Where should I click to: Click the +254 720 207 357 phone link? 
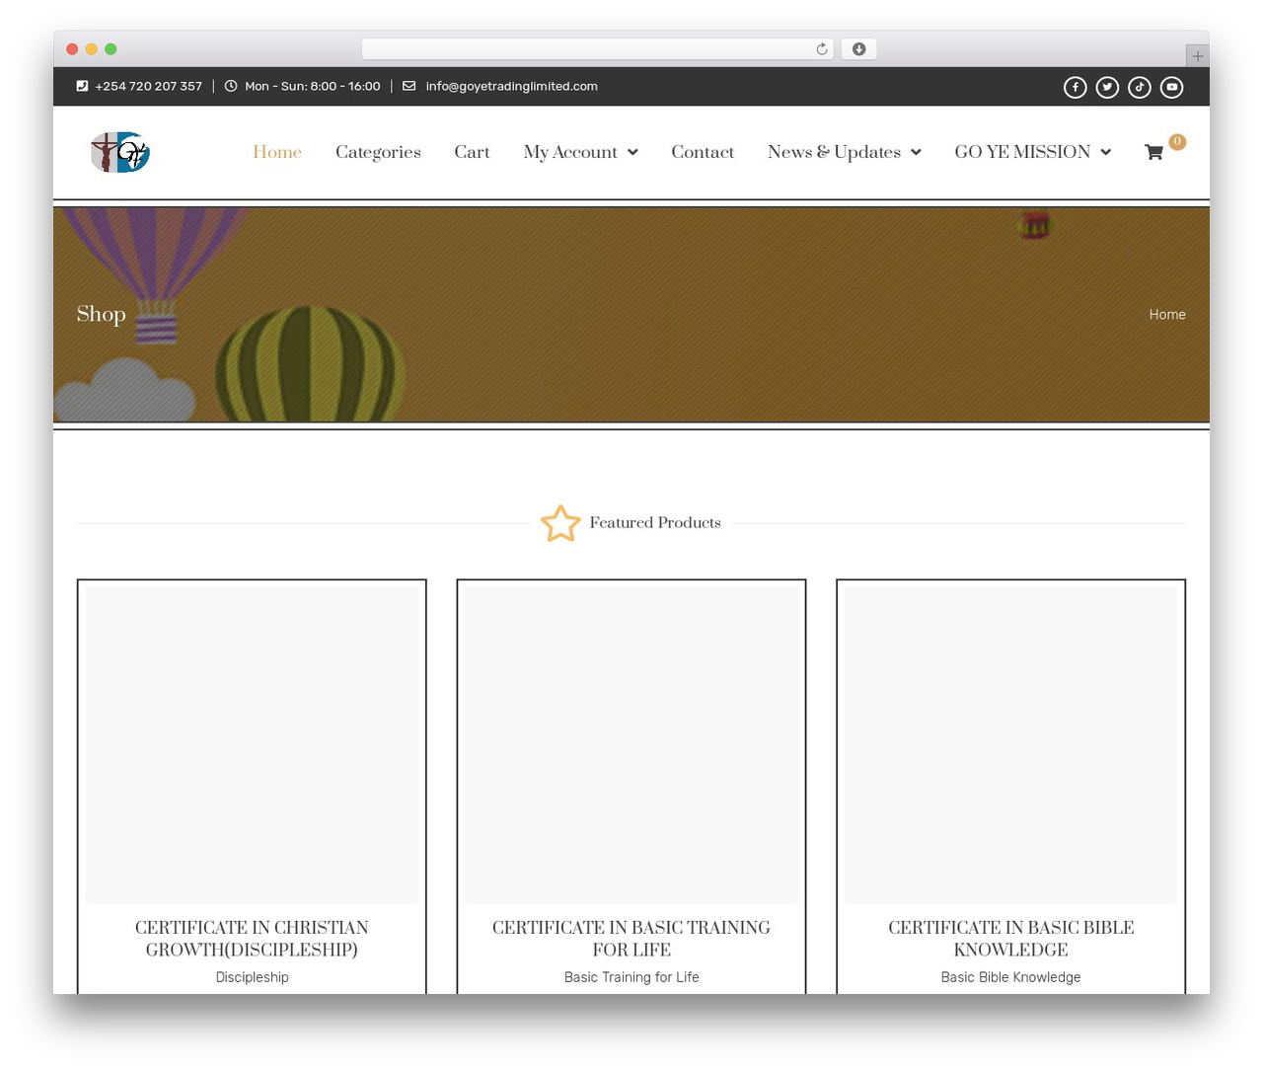(148, 86)
